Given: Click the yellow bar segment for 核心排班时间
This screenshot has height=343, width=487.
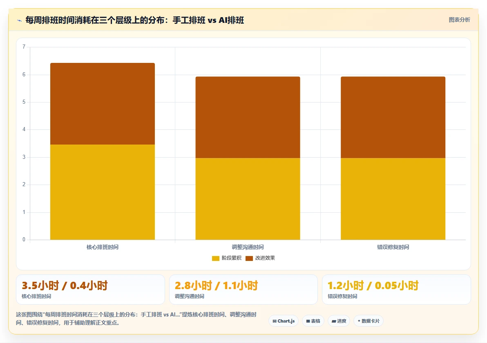Looking at the screenshot, I should pos(103,192).
